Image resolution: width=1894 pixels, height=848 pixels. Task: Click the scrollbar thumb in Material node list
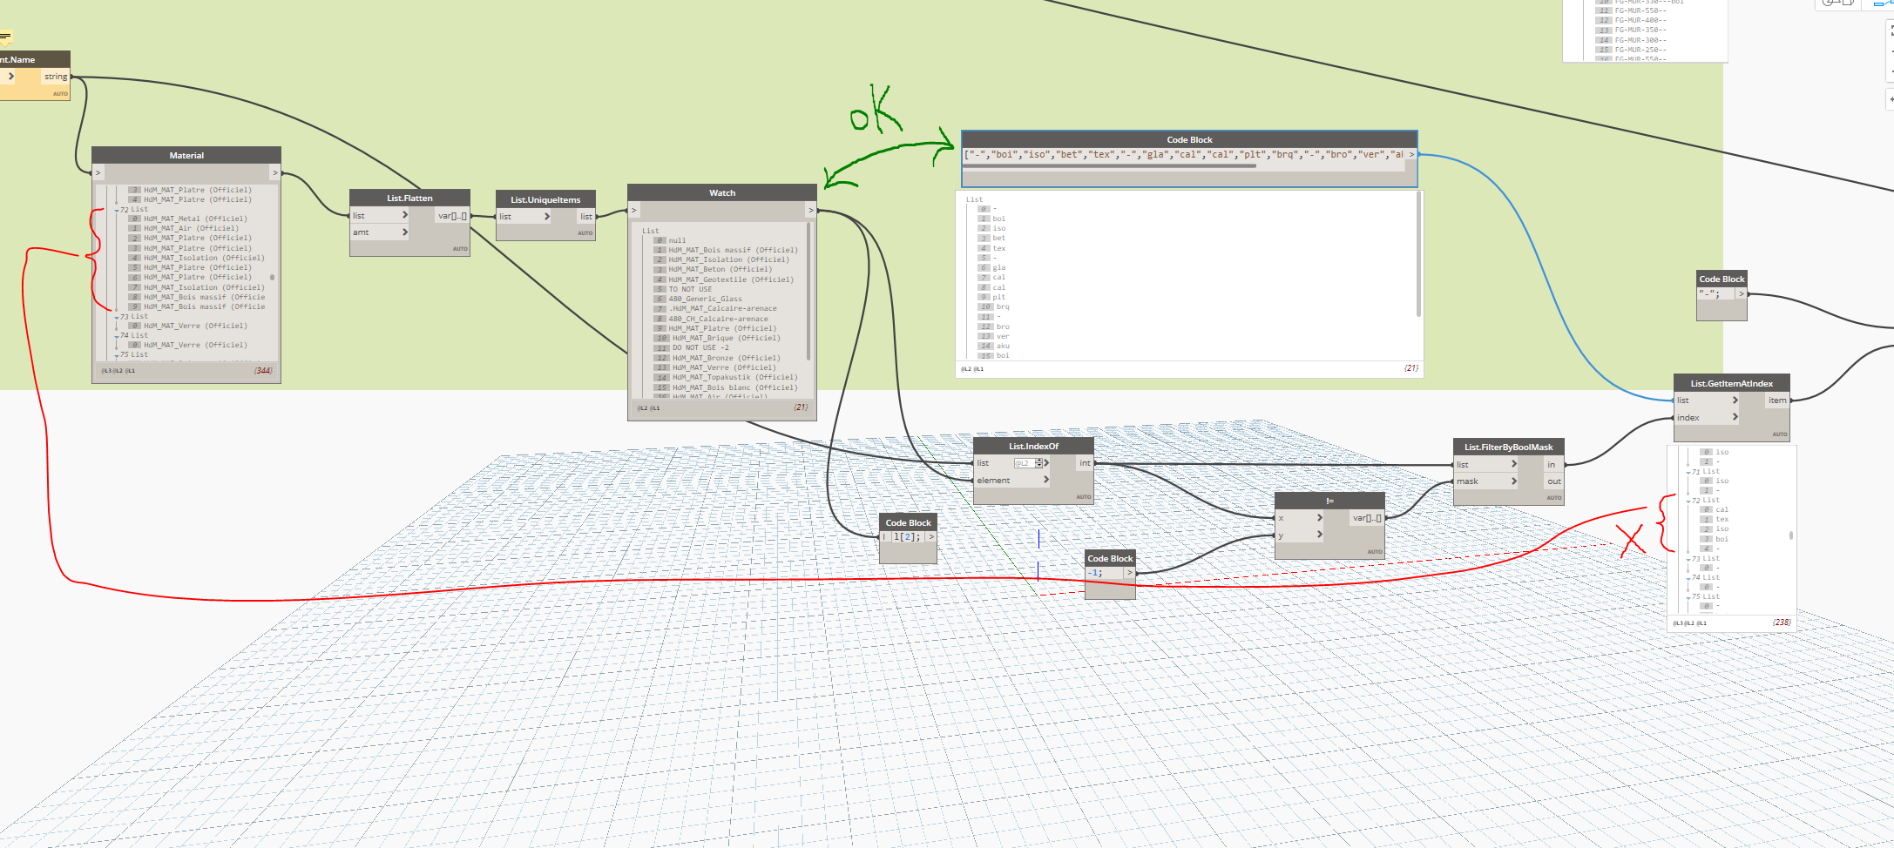(273, 277)
